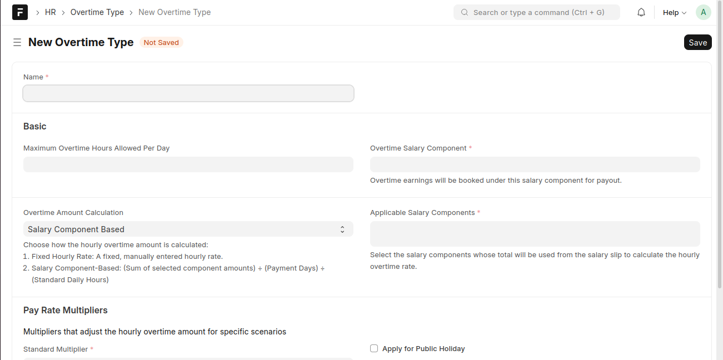The width and height of the screenshot is (723, 360).
Task: Open the user avatar menu
Action: click(x=703, y=12)
